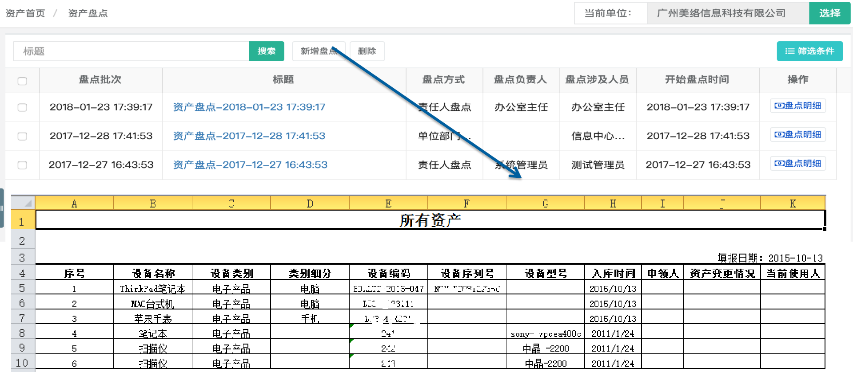Select the checkbox for 2017-12-28 17:41:53 batch
Screen dimensions: 853x372
pos(22,137)
